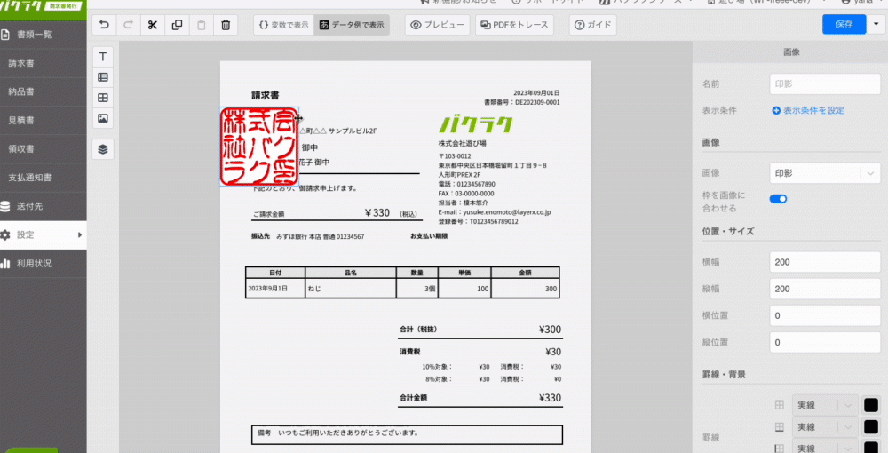
Task: Open the layers stack tool
Action: coord(102,149)
